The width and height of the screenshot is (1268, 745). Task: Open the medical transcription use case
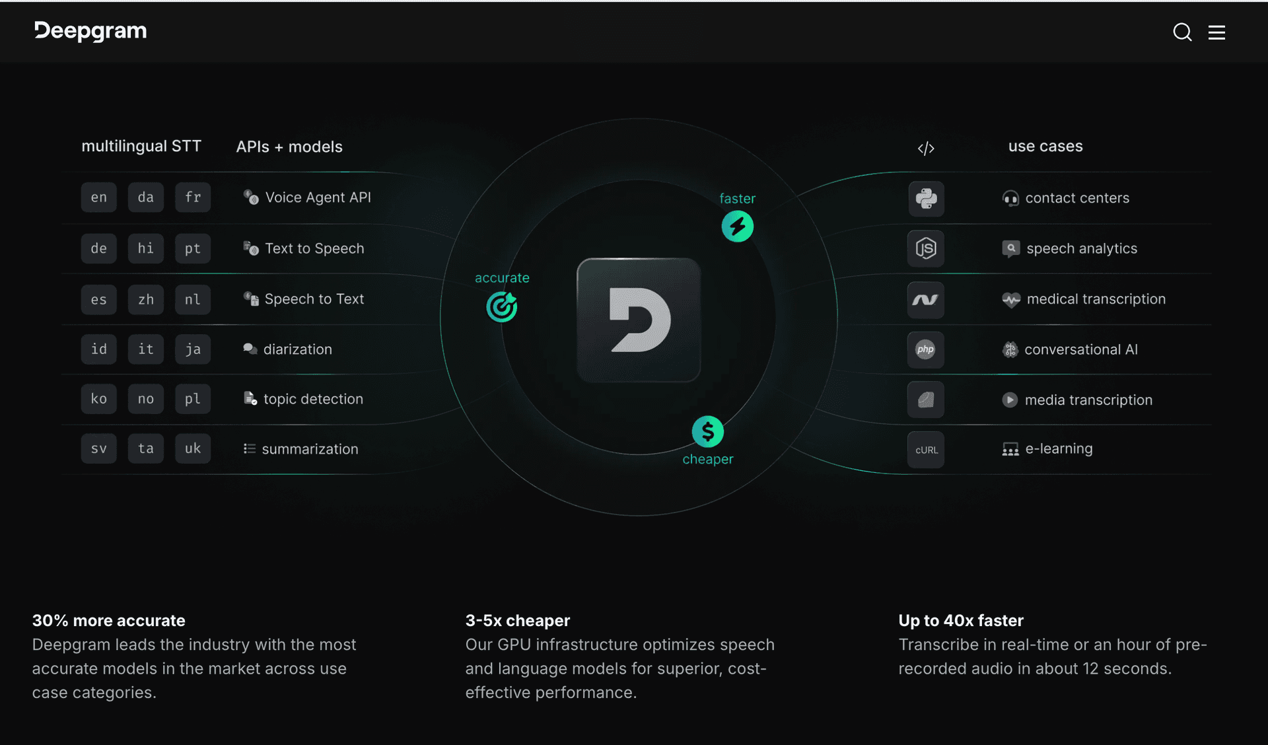point(1096,299)
